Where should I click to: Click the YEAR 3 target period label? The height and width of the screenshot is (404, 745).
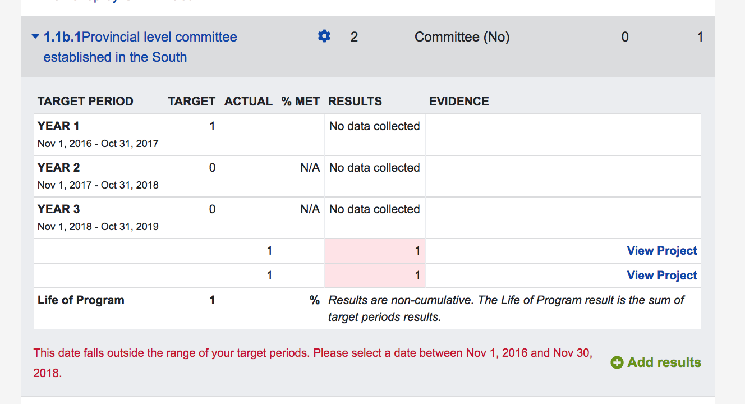(x=58, y=209)
